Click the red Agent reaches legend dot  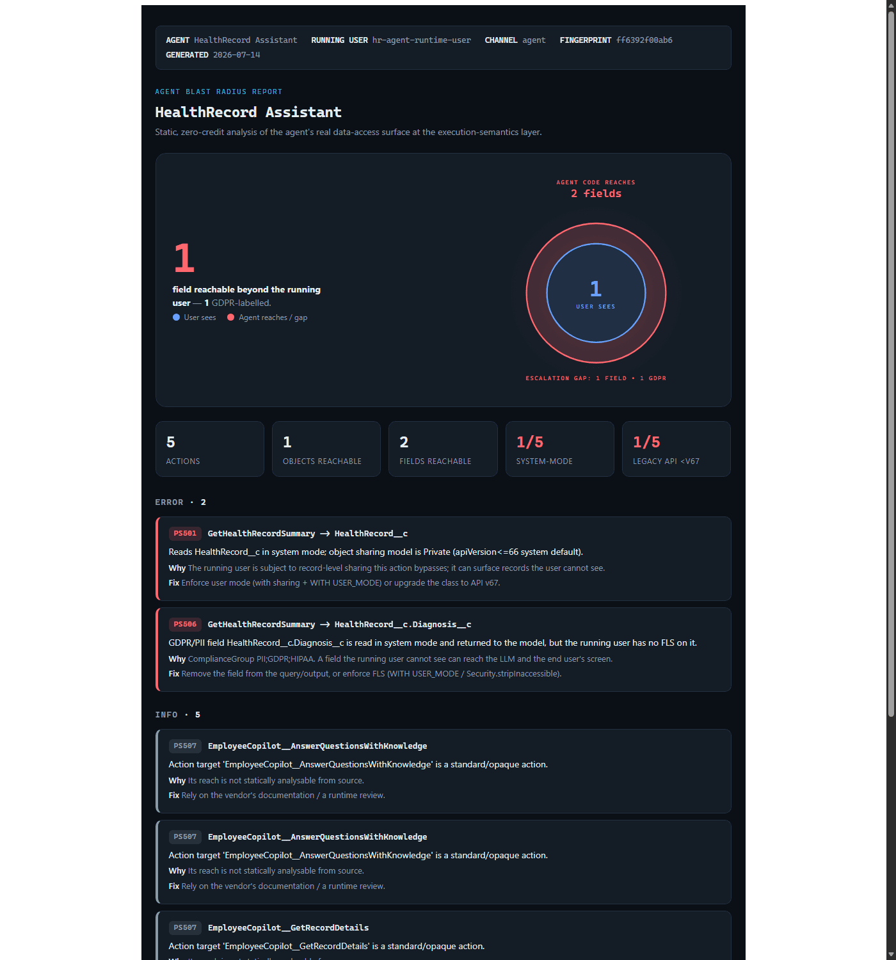pyautogui.click(x=230, y=317)
